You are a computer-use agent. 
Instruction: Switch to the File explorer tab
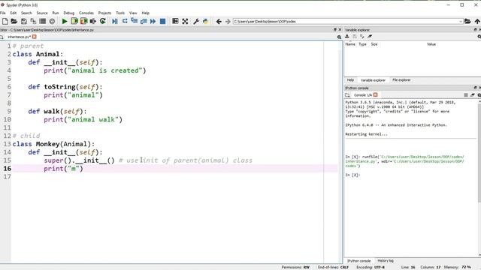pyautogui.click(x=401, y=80)
